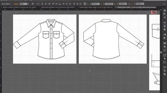Open the Symbols panel icon
The height and width of the screenshot is (93, 167).
pyautogui.click(x=165, y=29)
